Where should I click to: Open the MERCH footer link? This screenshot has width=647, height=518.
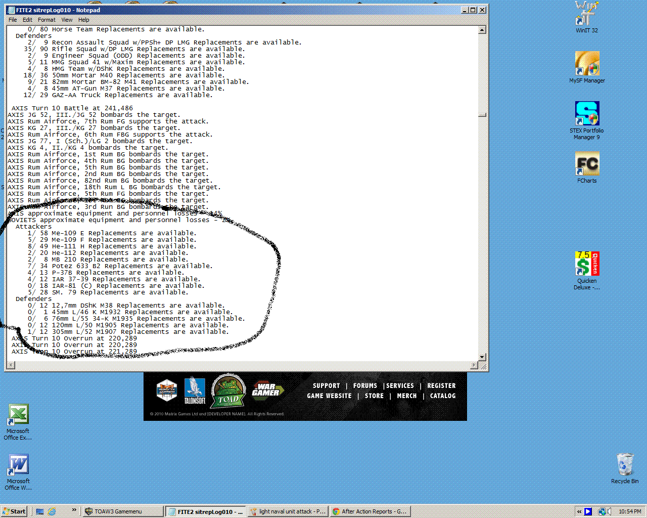tap(407, 396)
